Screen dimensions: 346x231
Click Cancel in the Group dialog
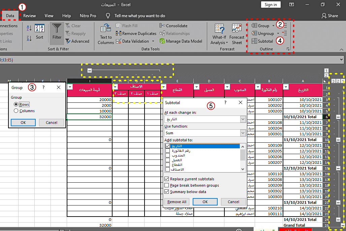tap(52, 123)
